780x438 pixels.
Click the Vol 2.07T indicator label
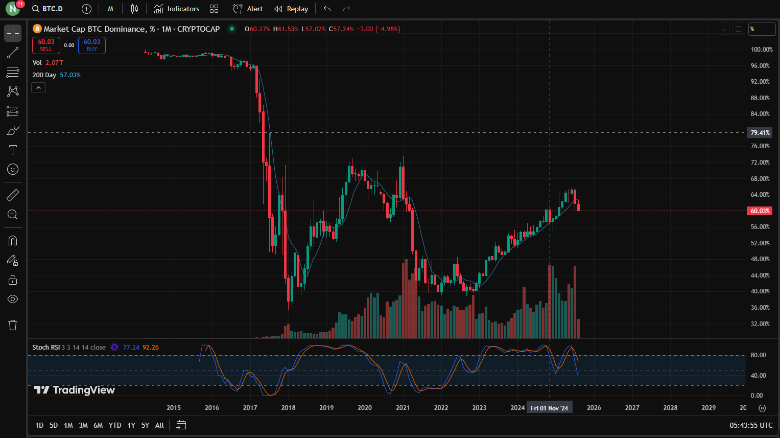(48, 62)
